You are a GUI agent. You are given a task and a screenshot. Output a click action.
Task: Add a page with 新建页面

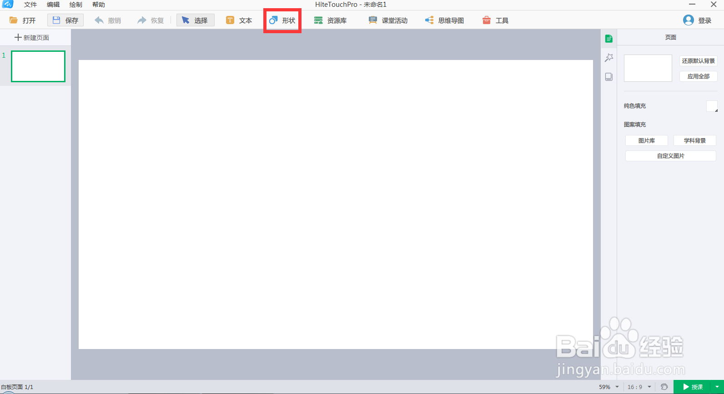(32, 38)
